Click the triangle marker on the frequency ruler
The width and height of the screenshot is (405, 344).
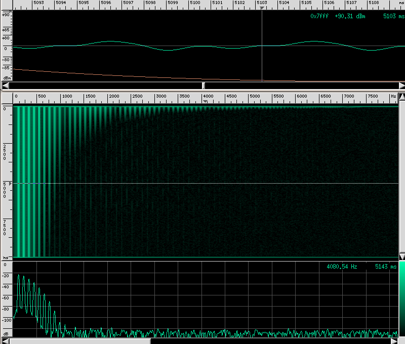click(205, 101)
